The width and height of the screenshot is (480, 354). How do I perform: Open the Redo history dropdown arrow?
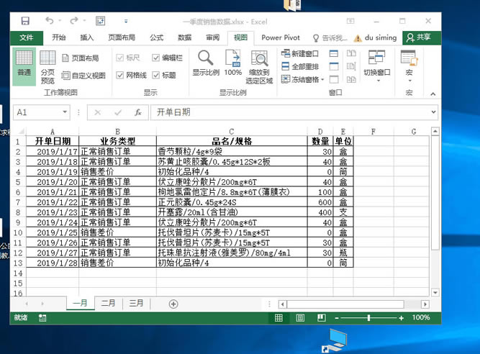[84, 21]
